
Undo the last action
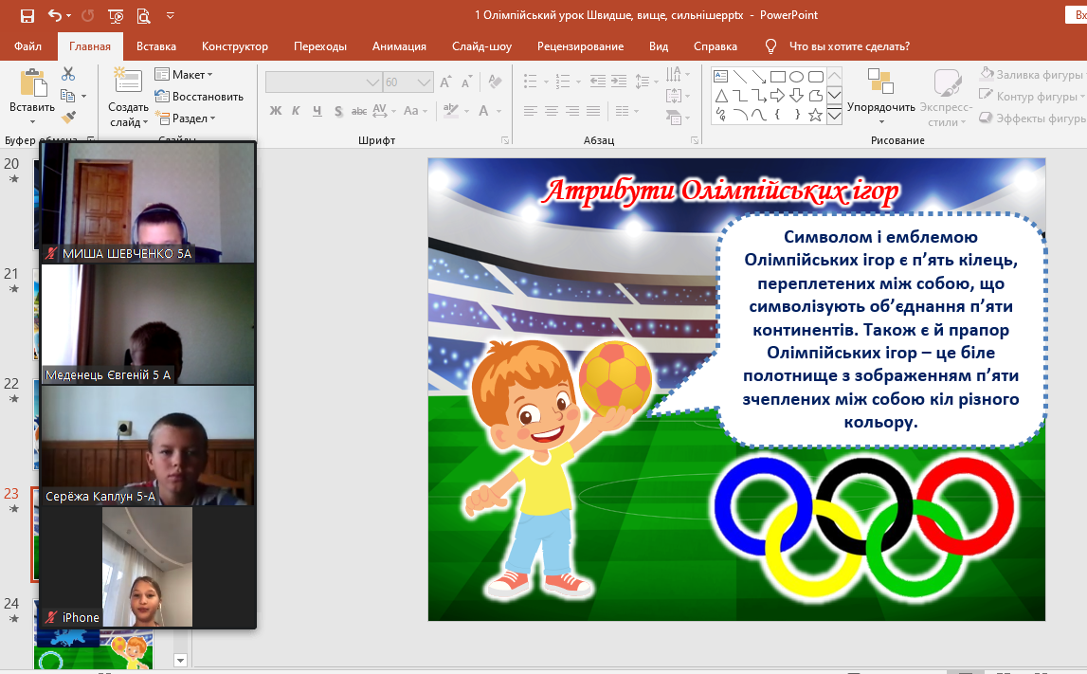[x=55, y=15]
